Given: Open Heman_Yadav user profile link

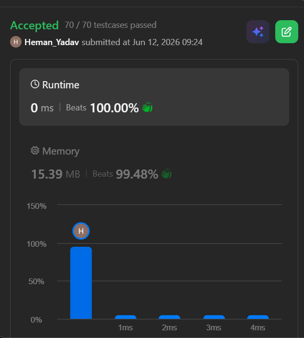Looking at the screenshot, I should click(52, 42).
